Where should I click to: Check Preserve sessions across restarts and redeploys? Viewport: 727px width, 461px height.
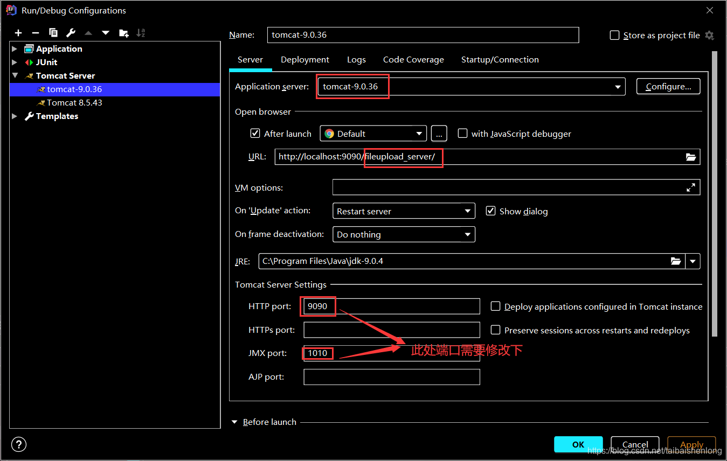[496, 330]
